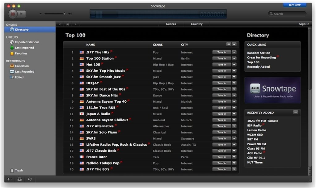Open Edited recordings
This screenshot has height=188, width=316.
[x=19, y=77]
